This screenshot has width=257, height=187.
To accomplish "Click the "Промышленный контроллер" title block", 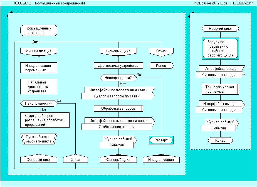I will point(39,30).
